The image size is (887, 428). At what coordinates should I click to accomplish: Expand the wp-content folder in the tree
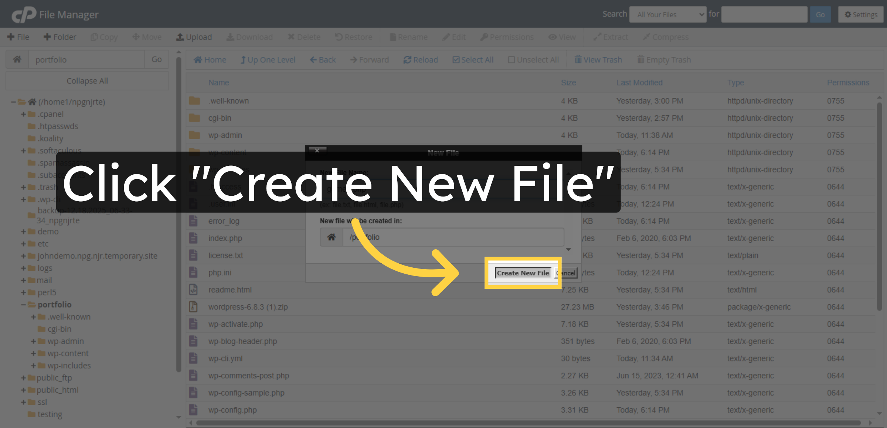(x=34, y=353)
